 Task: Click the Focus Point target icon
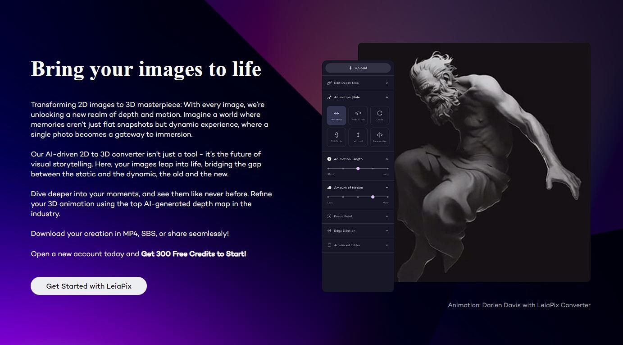pos(329,216)
